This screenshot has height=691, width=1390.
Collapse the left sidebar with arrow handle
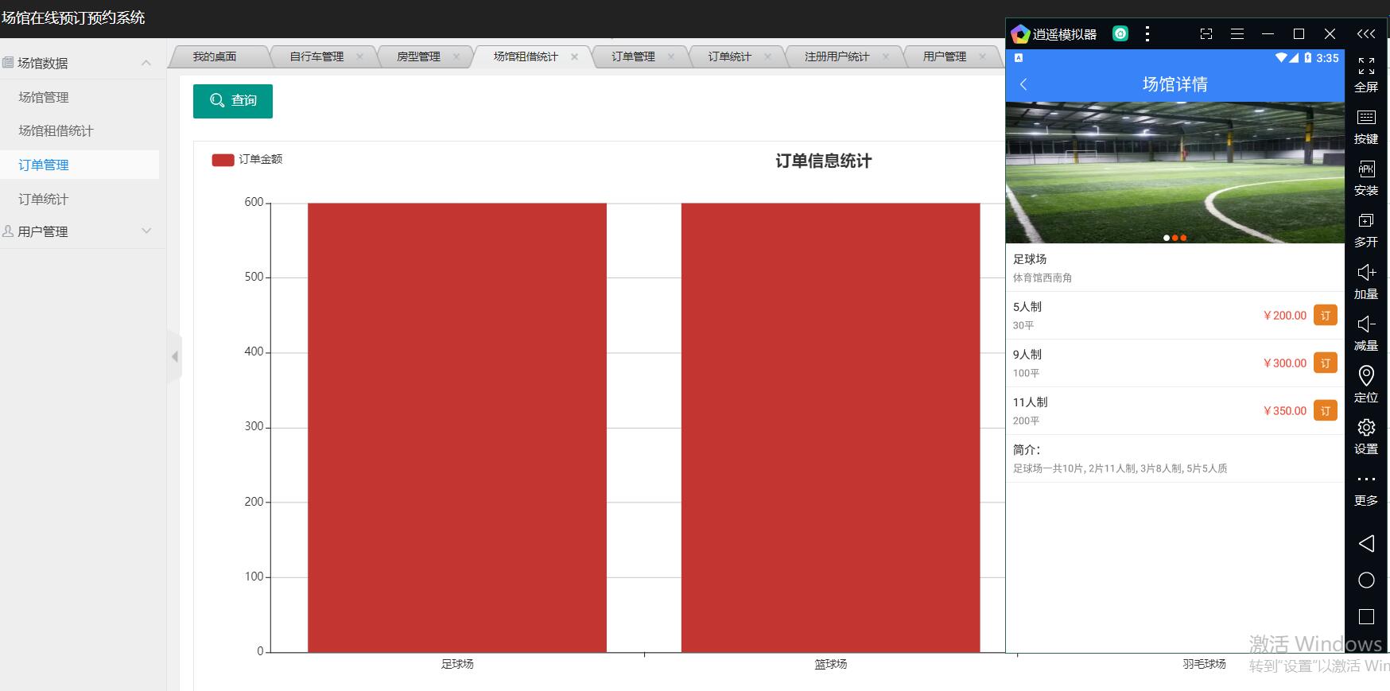point(174,357)
